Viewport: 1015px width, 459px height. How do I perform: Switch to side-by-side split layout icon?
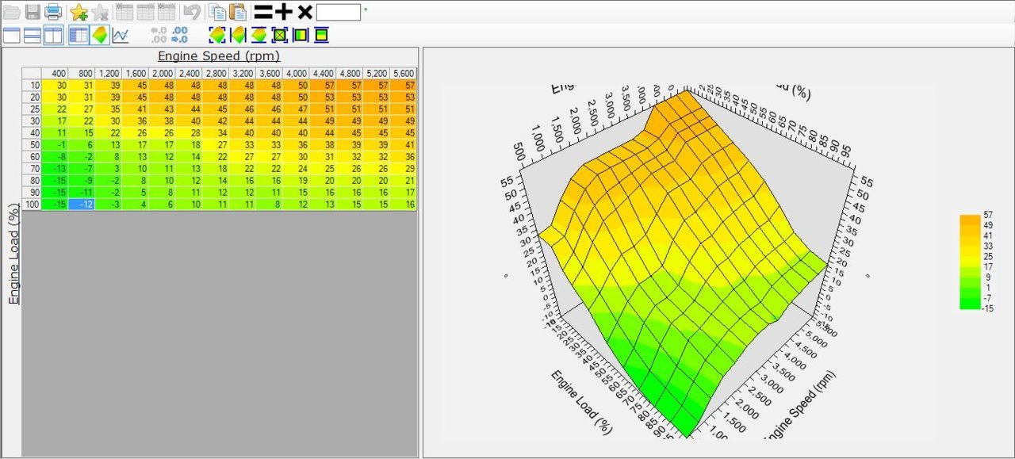(x=53, y=35)
